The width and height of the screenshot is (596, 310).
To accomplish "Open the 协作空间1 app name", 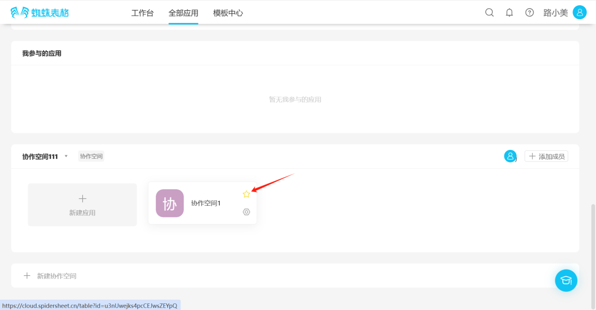I will click(x=206, y=203).
